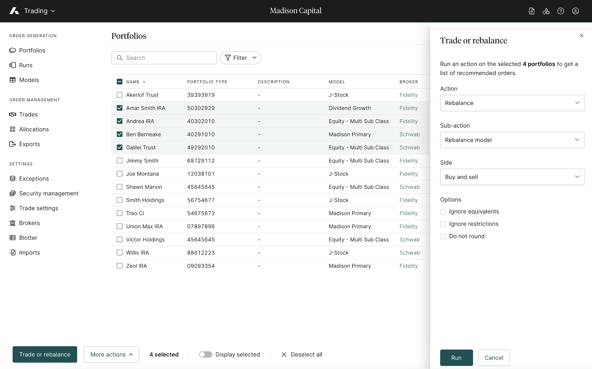Open the Action dropdown showing Rebalance
This screenshot has width=592, height=369.
512,103
